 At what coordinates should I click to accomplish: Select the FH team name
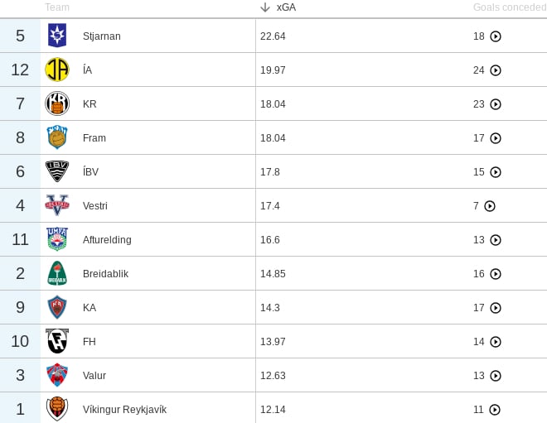[90, 341]
